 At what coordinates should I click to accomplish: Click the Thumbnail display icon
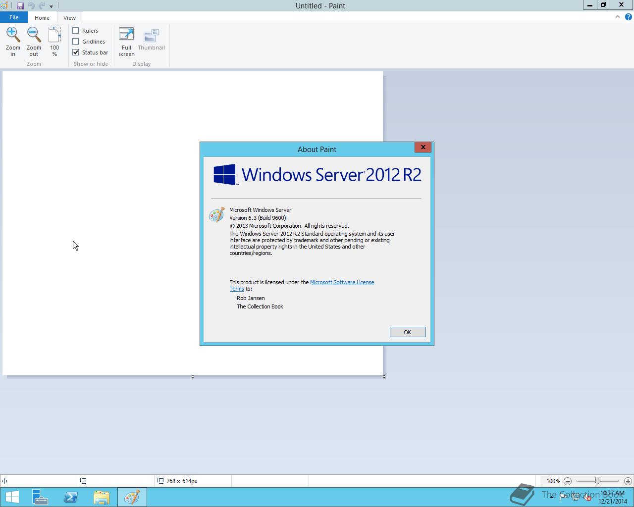pos(151,36)
